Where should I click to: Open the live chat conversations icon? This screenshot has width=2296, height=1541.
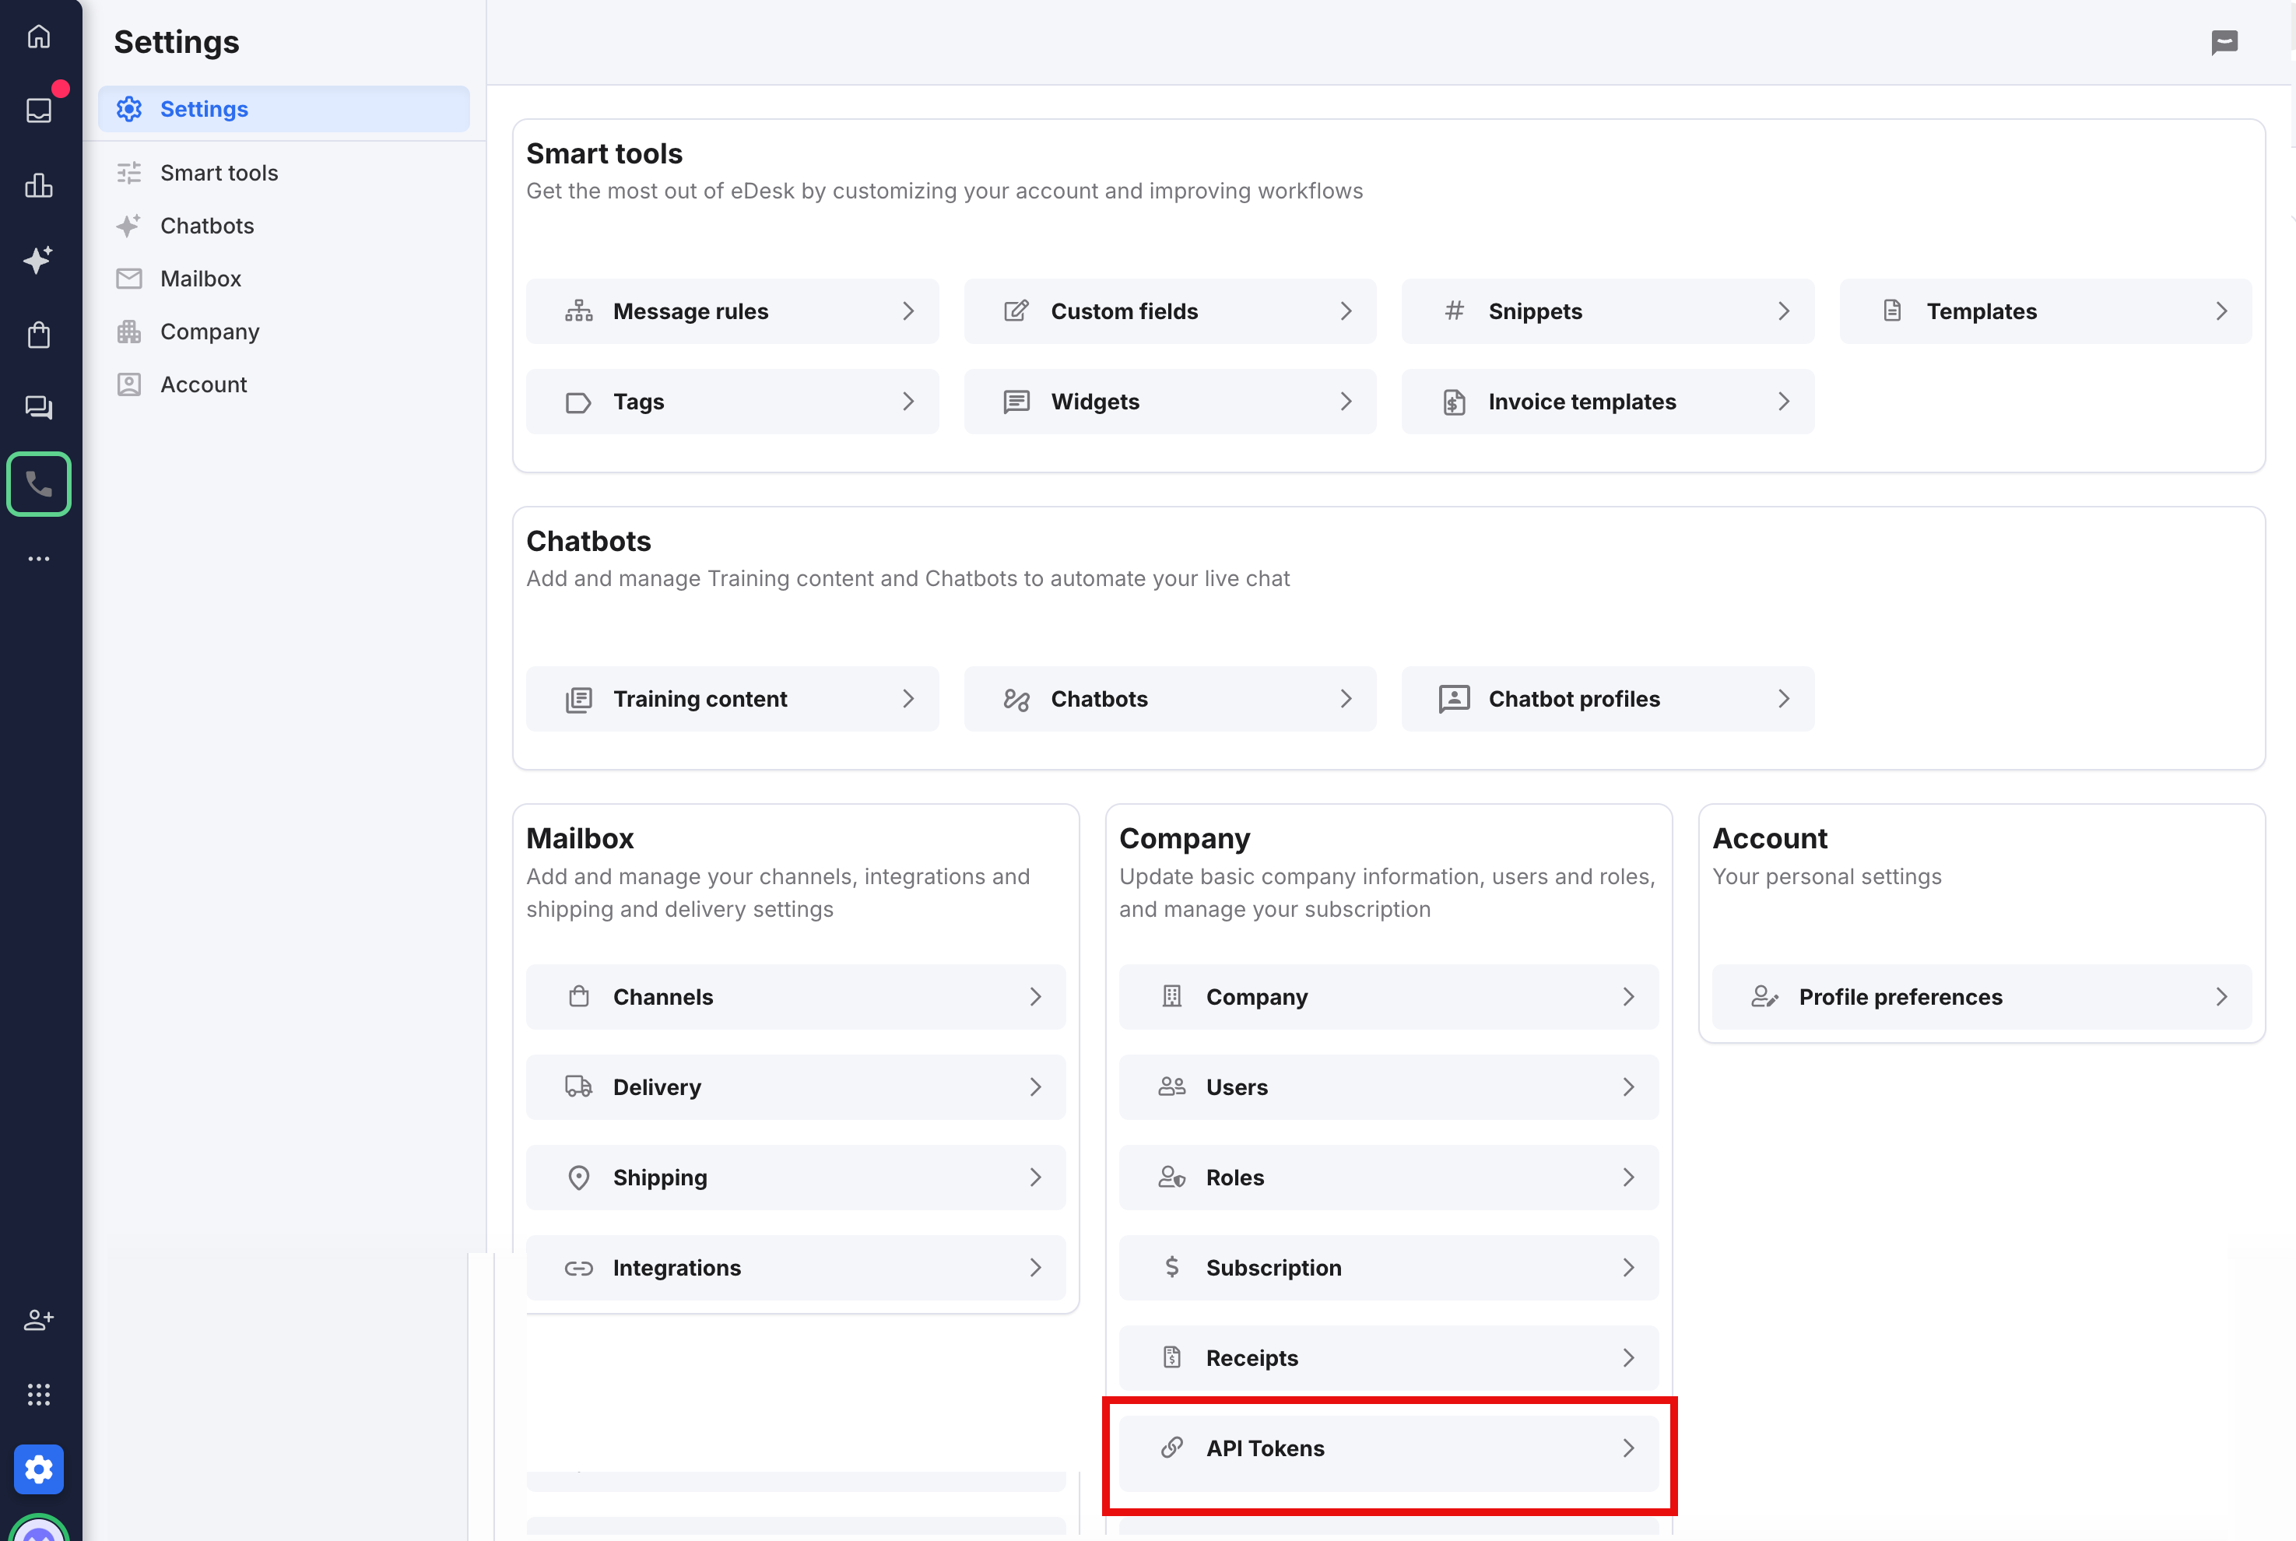point(40,407)
